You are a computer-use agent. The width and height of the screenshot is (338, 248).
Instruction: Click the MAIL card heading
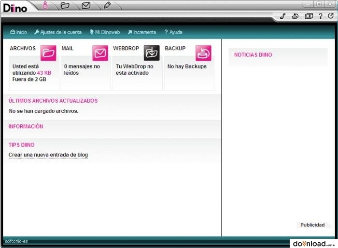[67, 48]
